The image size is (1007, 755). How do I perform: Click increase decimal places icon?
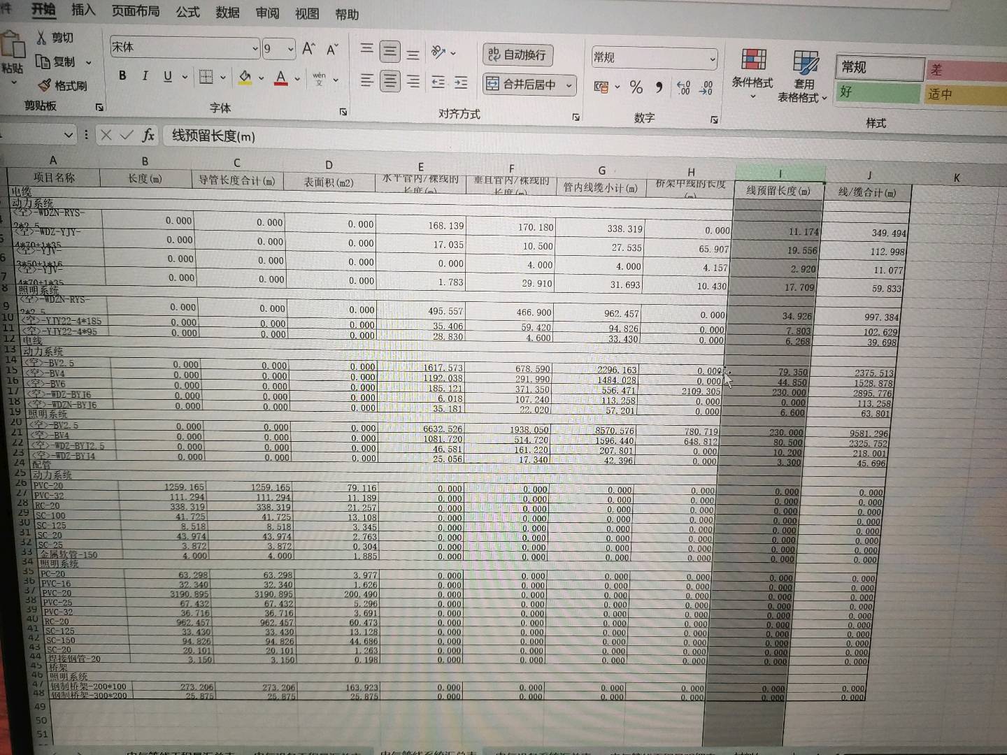(683, 87)
